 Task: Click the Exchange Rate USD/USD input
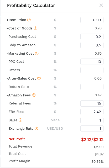click(x=92, y=129)
